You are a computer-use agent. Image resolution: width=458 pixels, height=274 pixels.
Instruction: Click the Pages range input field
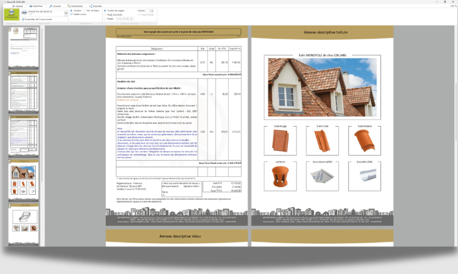coord(125,19)
